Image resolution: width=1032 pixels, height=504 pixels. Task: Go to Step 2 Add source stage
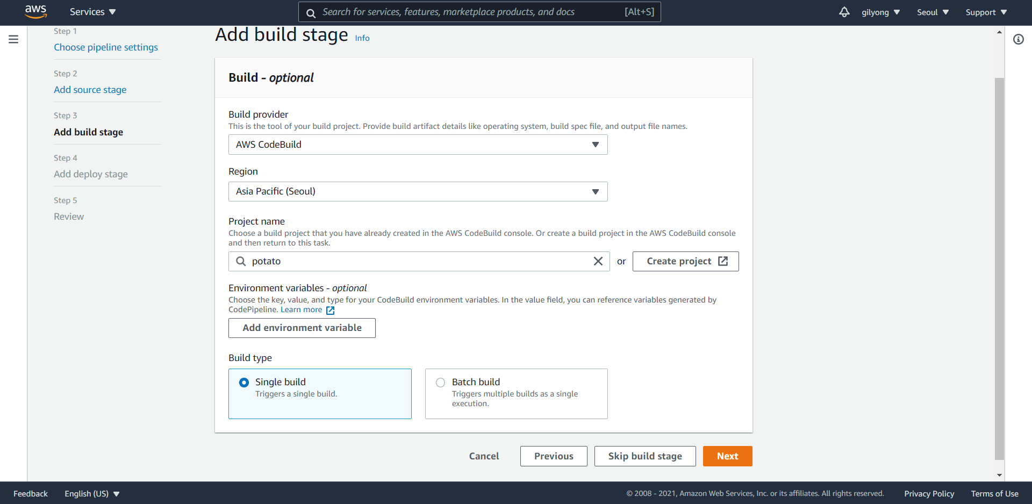tap(90, 90)
